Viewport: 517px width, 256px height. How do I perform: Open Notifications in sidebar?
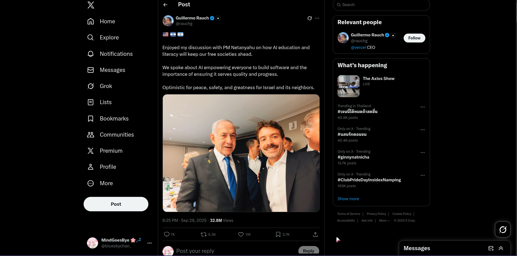[116, 54]
